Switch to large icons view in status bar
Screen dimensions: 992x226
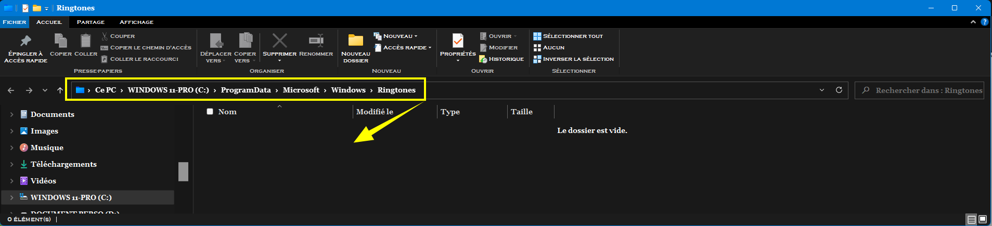coord(983,220)
